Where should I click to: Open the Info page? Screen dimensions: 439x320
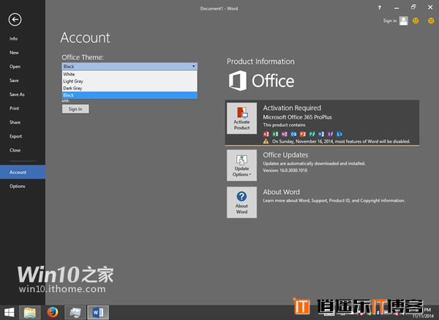click(13, 39)
